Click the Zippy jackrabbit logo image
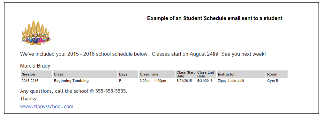The height and width of the screenshot is (116, 323). point(36,33)
